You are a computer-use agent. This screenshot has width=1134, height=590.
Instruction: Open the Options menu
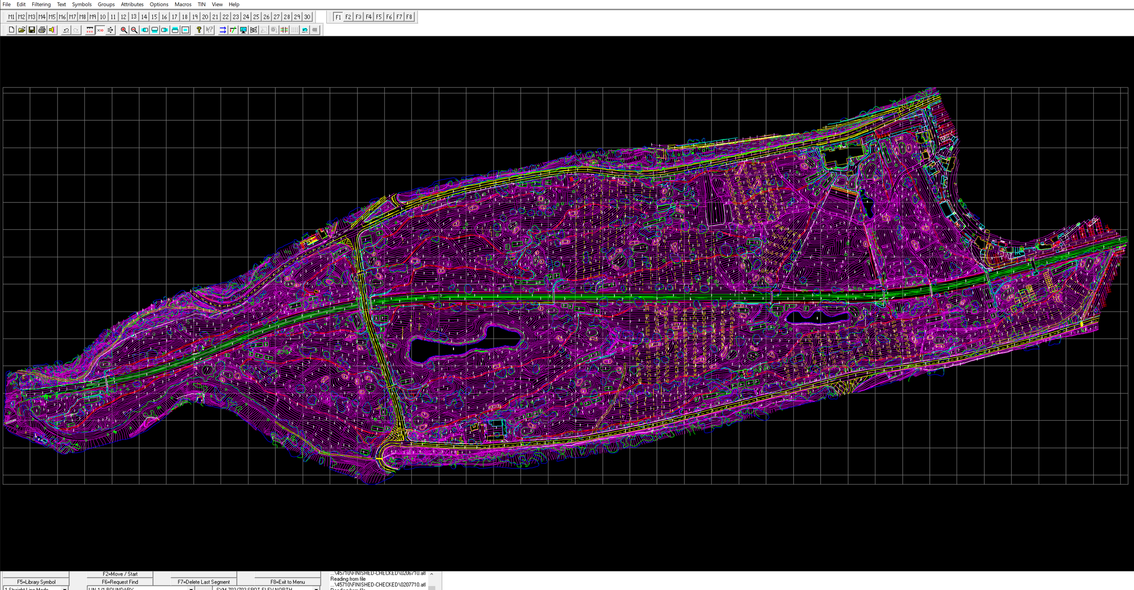point(159,5)
